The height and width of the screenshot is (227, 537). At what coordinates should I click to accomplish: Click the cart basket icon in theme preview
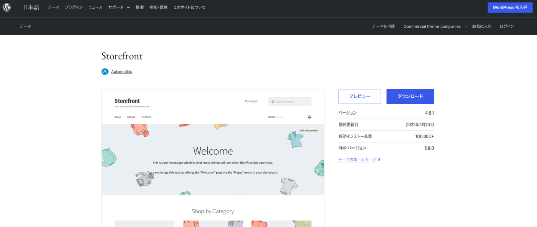coord(309,117)
